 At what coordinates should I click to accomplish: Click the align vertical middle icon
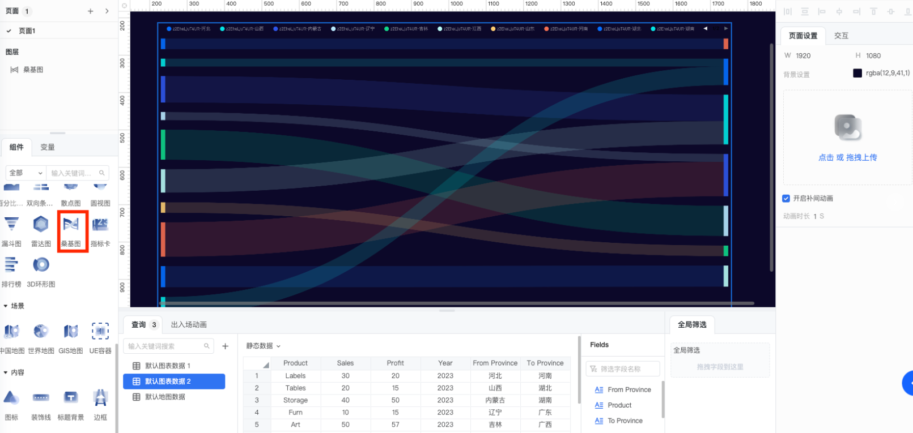pyautogui.click(x=891, y=11)
